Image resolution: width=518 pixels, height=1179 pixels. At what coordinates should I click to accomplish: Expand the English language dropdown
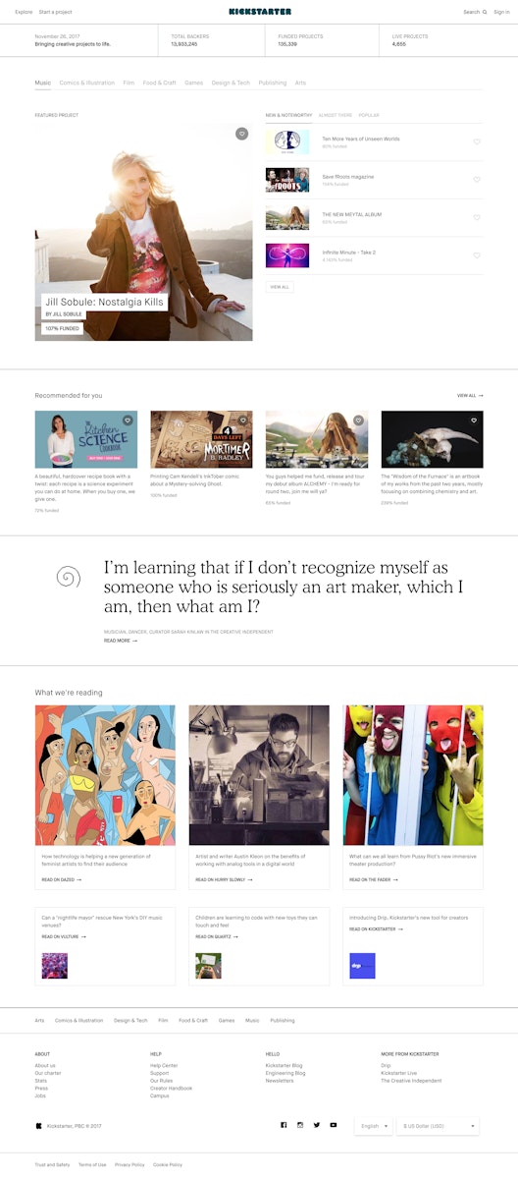tap(374, 1126)
